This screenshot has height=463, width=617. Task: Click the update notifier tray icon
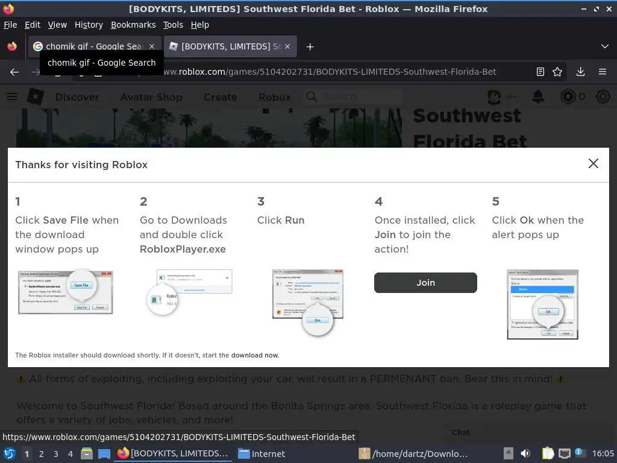point(579,453)
